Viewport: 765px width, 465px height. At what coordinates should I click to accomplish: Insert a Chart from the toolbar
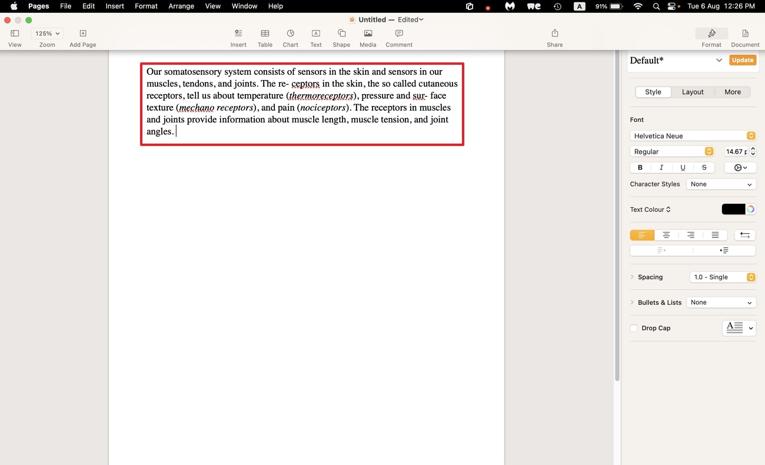point(291,38)
